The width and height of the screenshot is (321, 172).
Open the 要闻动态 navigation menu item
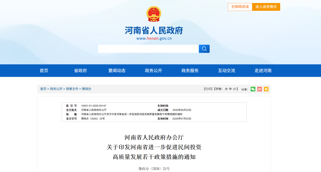pos(117,71)
